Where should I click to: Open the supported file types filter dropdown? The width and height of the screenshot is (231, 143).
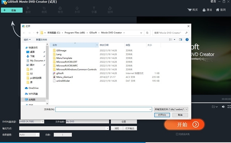tap(171, 109)
